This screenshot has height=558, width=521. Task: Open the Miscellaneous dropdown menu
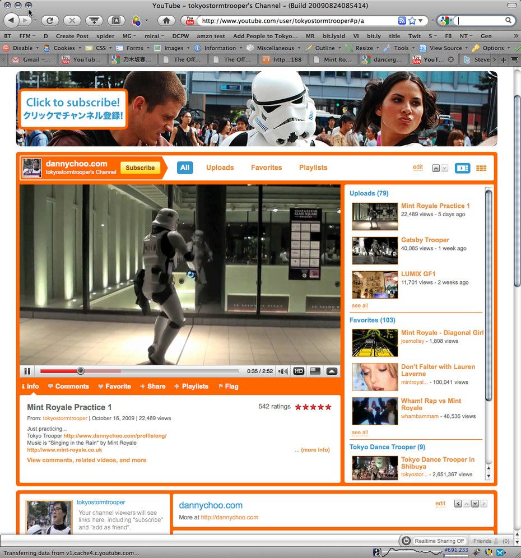click(274, 48)
